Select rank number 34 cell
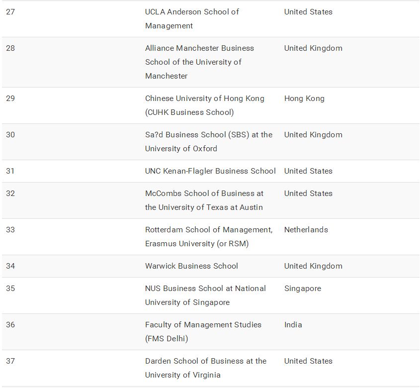Image resolution: width=420 pixels, height=388 pixels. (x=10, y=266)
